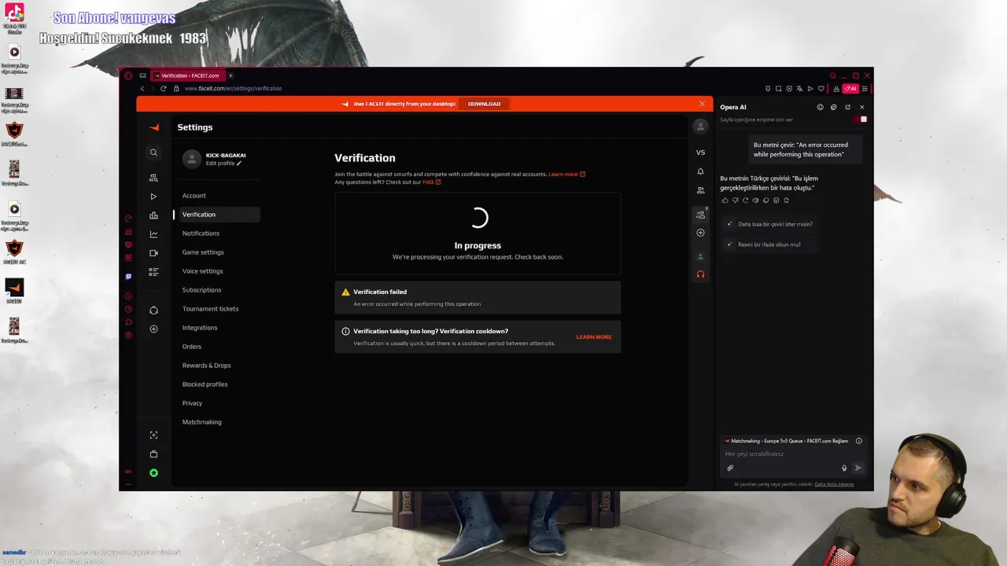
Task: Click the video camera icon in the FACEIT sidebar
Action: (x=153, y=253)
